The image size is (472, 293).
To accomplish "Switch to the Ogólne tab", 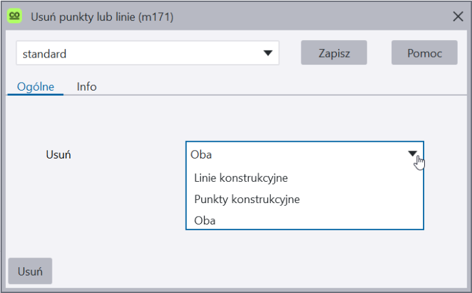I will 35,86.
